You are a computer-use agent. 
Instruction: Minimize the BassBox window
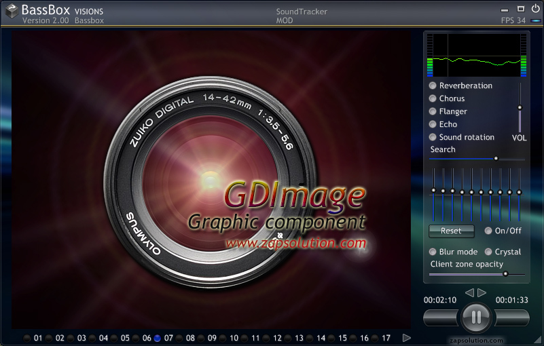coord(505,9)
